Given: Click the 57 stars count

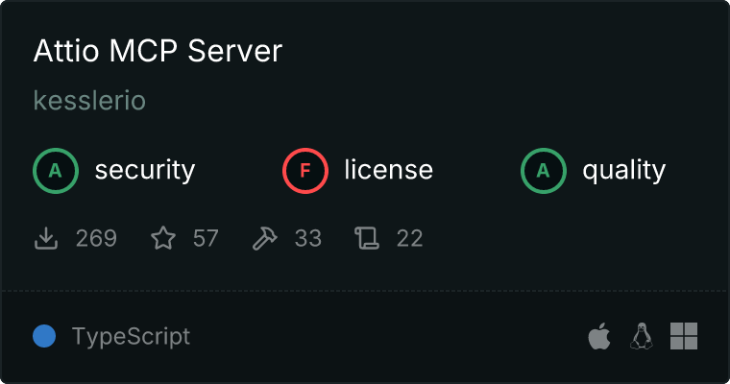Looking at the screenshot, I should click(206, 238).
